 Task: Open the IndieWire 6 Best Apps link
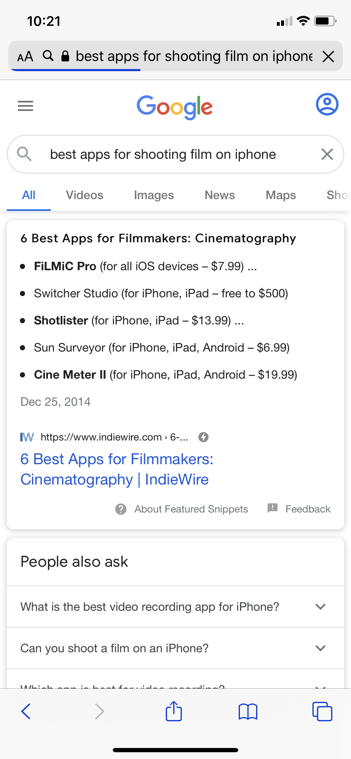click(117, 469)
